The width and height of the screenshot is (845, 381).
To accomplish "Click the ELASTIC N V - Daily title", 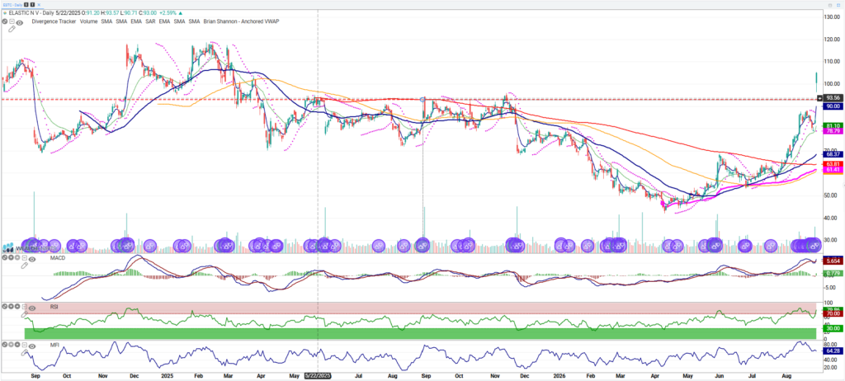I will coord(31,13).
